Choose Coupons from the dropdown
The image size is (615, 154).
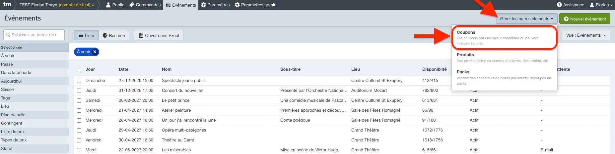pos(504,38)
